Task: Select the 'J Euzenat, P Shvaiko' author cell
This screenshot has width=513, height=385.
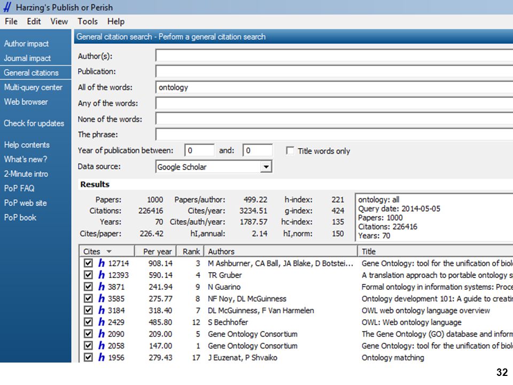Action: pyautogui.click(x=243, y=358)
